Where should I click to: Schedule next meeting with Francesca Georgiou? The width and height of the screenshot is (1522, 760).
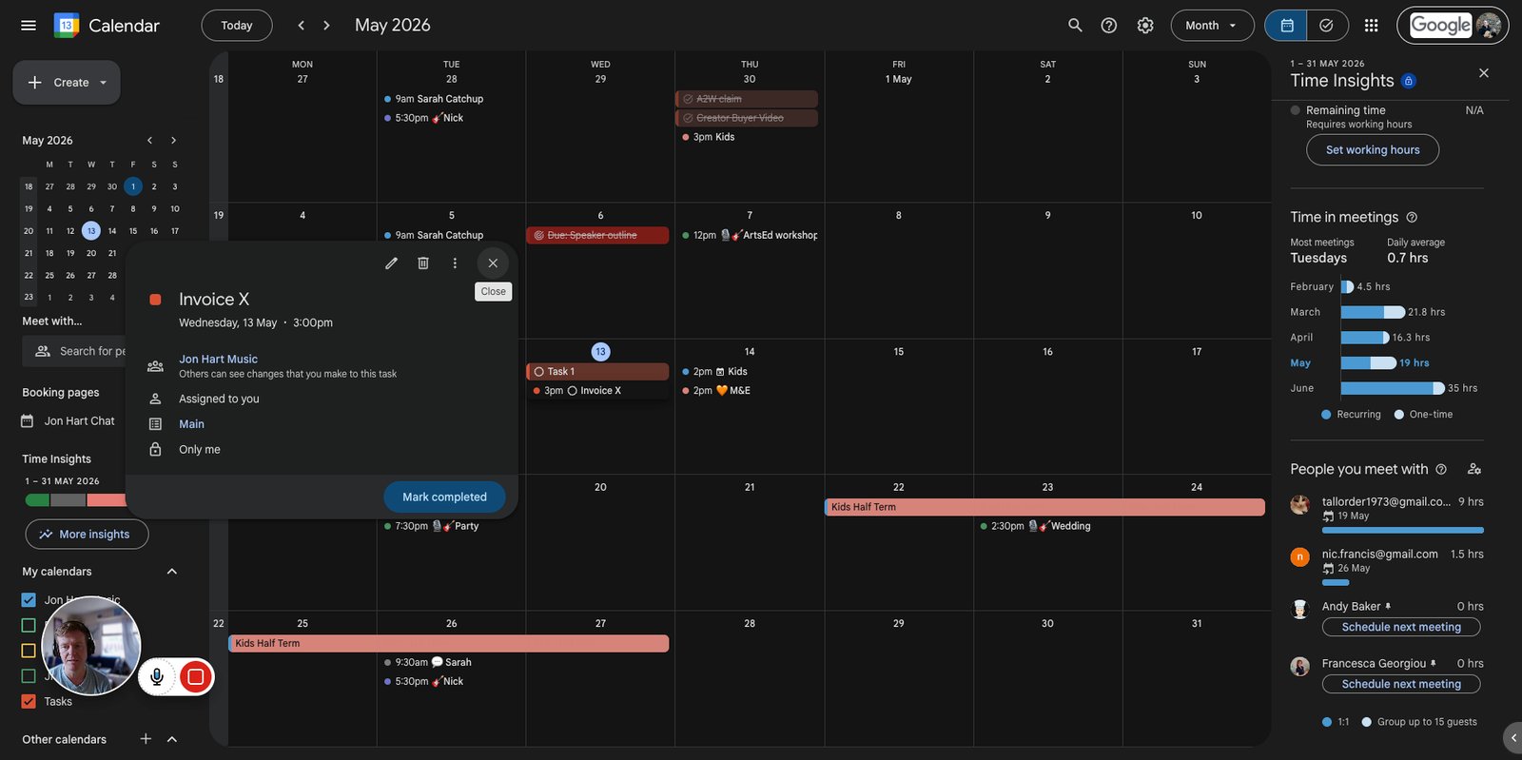[1401, 684]
